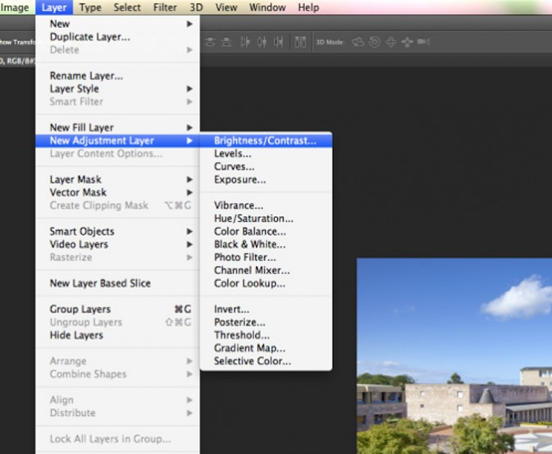Select Hue/Saturation from the submenu
The image size is (552, 454).
click(x=253, y=218)
